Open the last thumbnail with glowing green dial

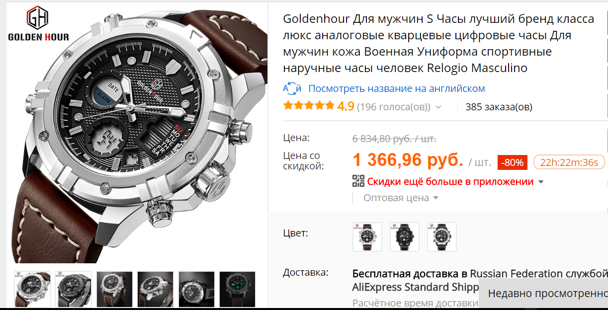pos(237,289)
